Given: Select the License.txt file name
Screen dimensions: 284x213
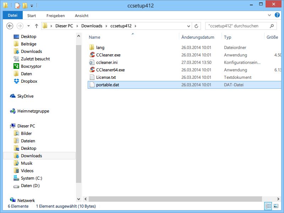Looking at the screenshot, I should (106, 77).
